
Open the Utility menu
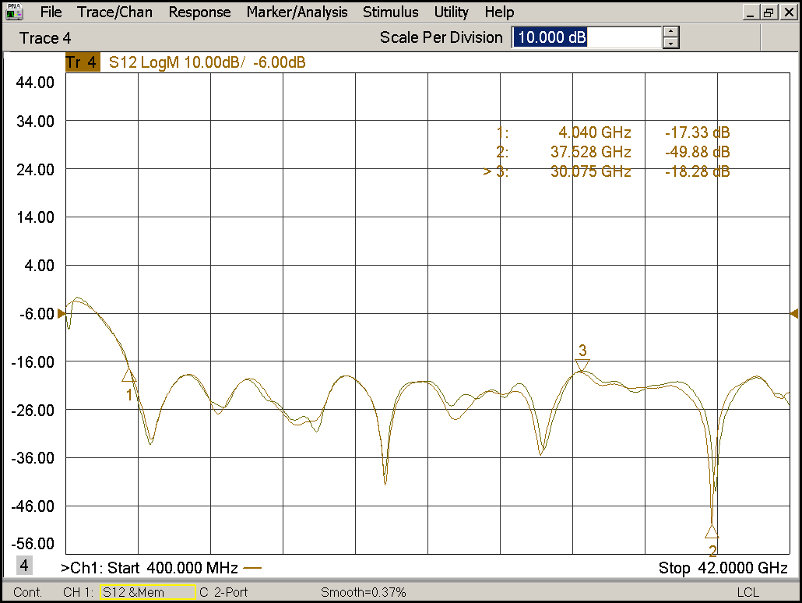[451, 12]
